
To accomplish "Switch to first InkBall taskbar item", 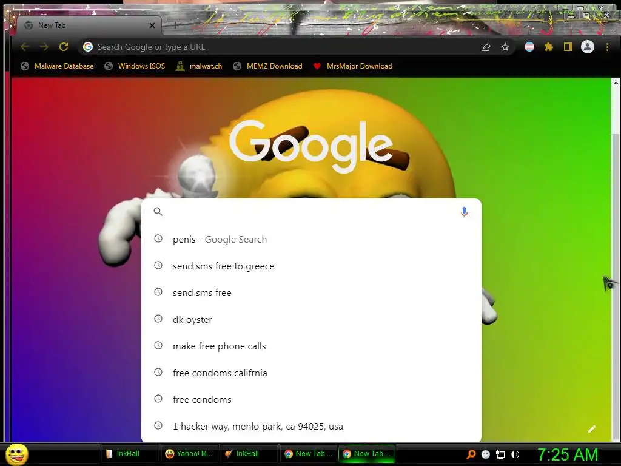I will pos(129,454).
